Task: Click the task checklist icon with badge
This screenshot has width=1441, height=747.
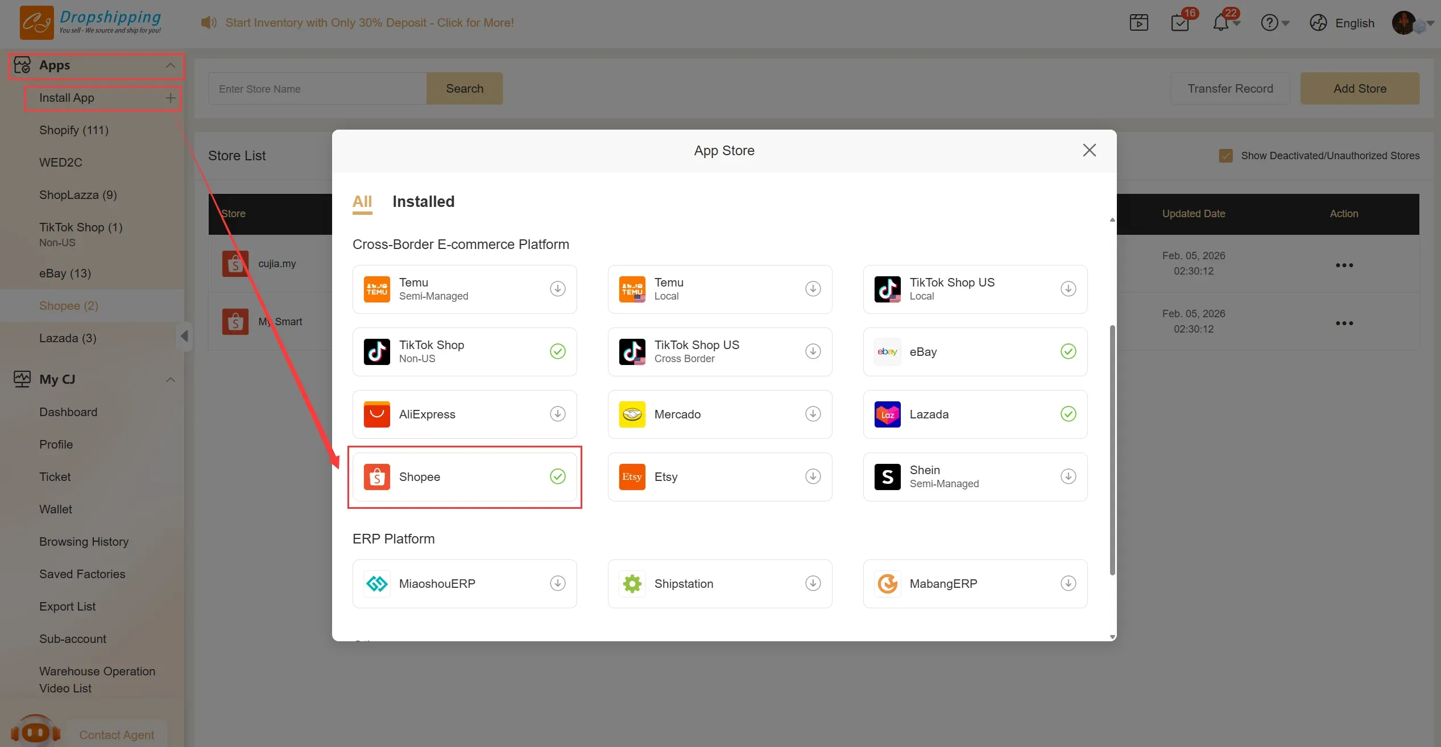Action: coord(1180,23)
